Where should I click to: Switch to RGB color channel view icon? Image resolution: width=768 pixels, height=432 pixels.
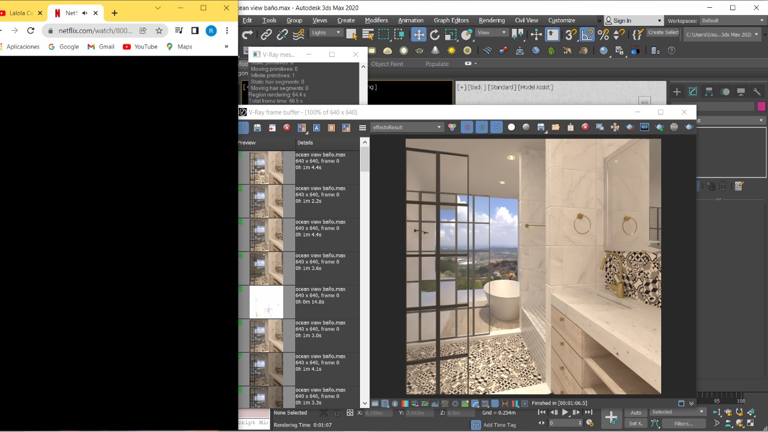[452, 127]
